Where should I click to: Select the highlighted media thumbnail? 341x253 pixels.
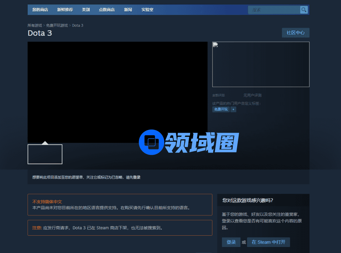pyautogui.click(x=45, y=154)
